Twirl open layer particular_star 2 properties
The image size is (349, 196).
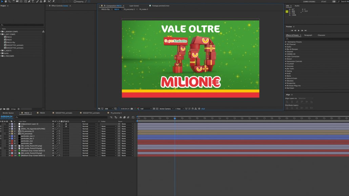(10, 136)
